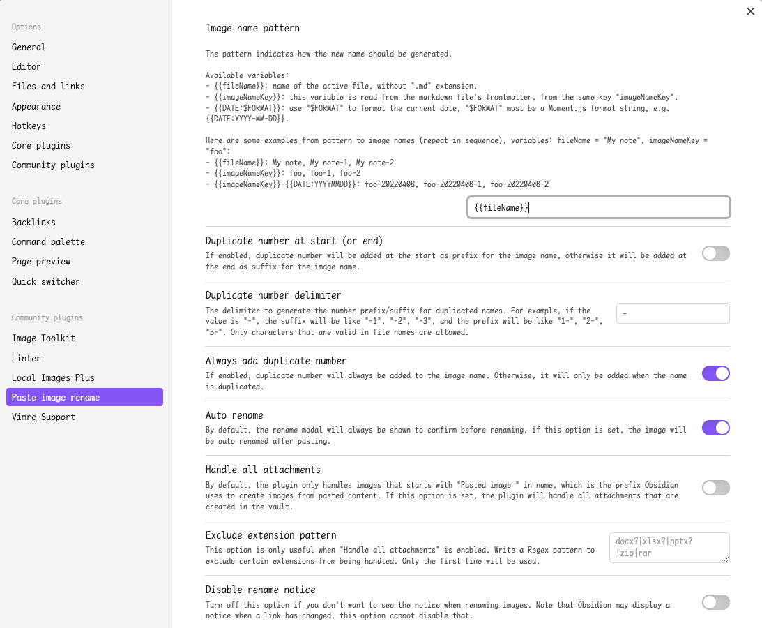
Task: Disable Always add duplicate number
Action: click(715, 373)
